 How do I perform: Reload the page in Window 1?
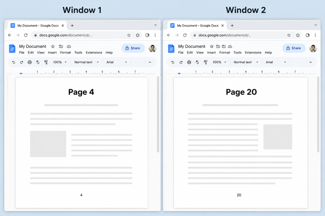point(26,35)
